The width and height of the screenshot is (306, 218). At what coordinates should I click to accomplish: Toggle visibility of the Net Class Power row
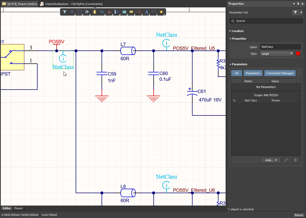pyautogui.click(x=234, y=100)
